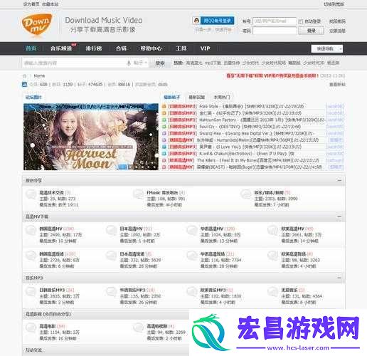Open the 立即注册 register link
367x356 pixels.
click(x=337, y=31)
